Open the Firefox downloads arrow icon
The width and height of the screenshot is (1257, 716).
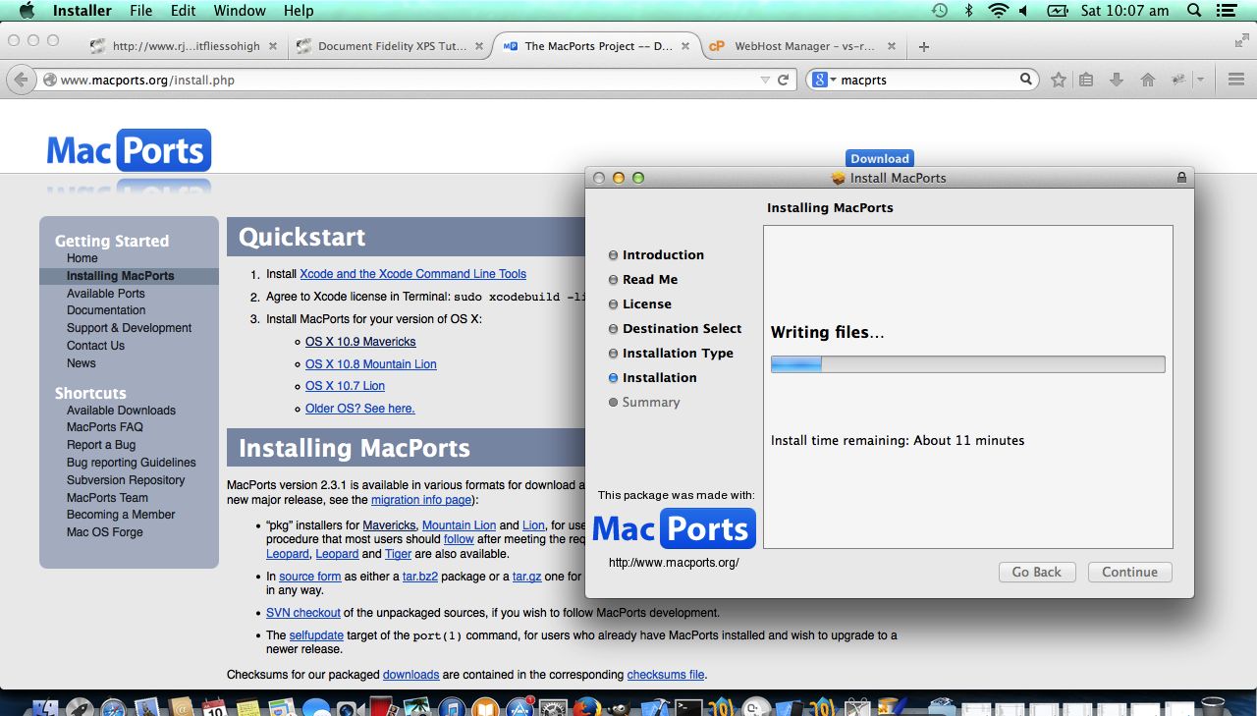pyautogui.click(x=1117, y=81)
